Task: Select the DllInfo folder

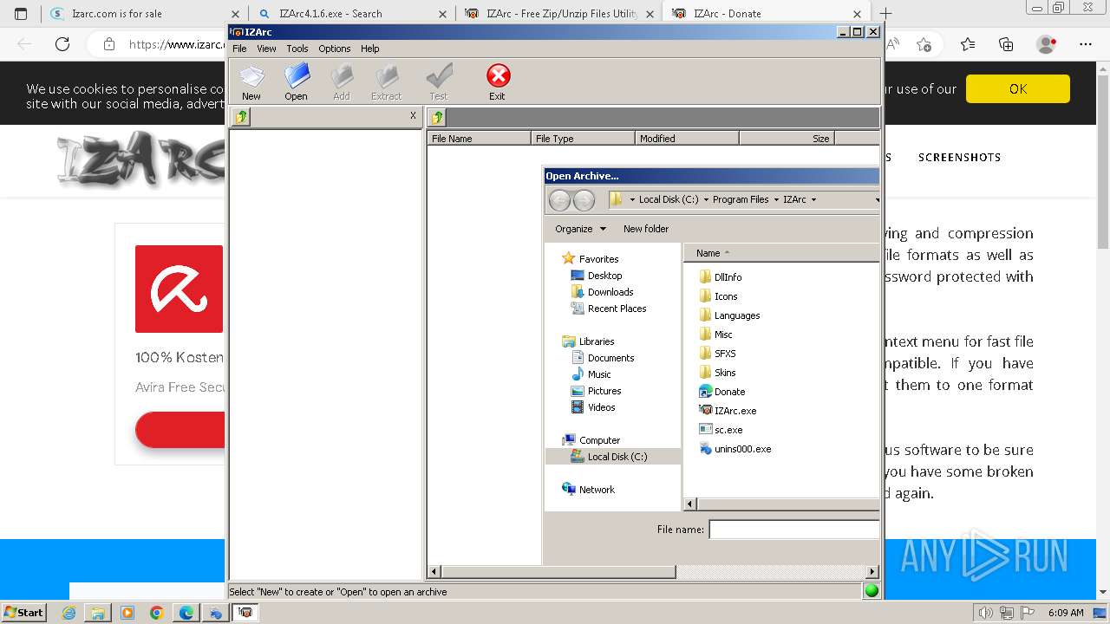Action: click(720, 277)
